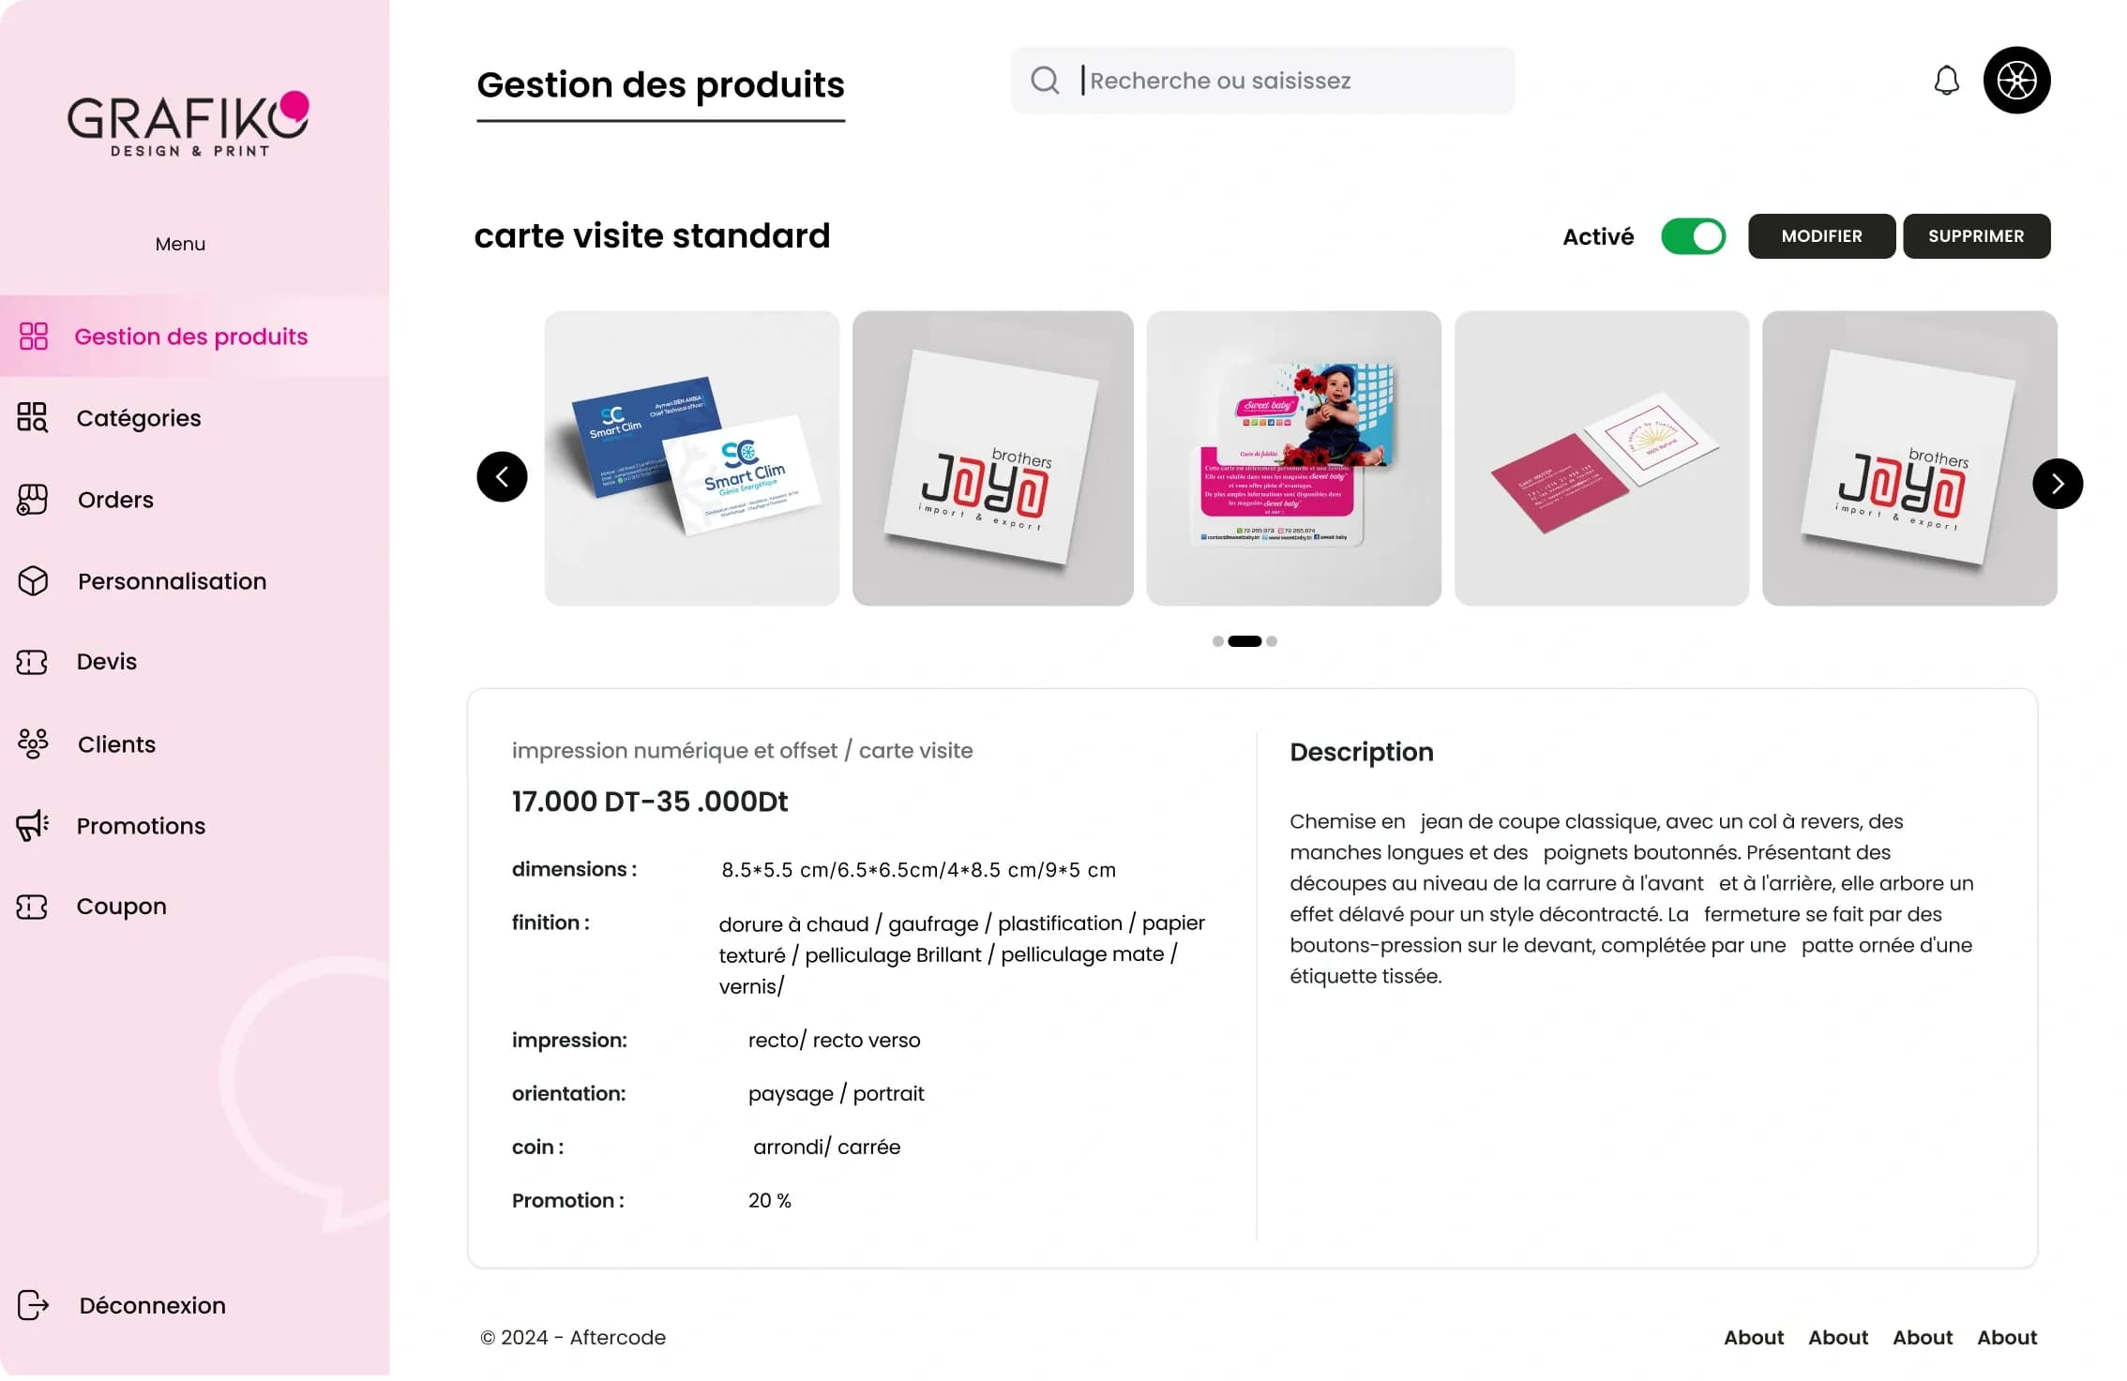Toggle the Activé product switch

click(1692, 236)
